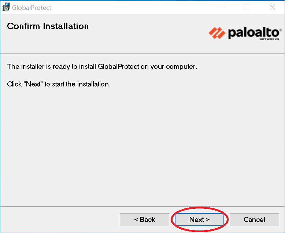
Task: Go back with the Back button
Action: point(144,220)
